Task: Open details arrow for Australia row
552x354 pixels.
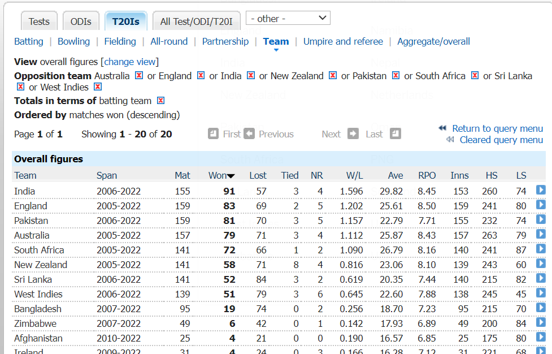Action: click(x=541, y=234)
